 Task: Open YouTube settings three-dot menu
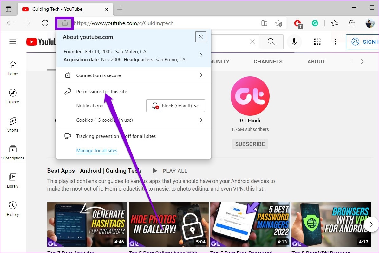(335, 42)
